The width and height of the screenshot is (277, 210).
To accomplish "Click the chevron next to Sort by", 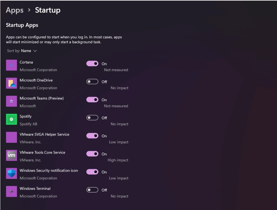I will coord(35,51).
